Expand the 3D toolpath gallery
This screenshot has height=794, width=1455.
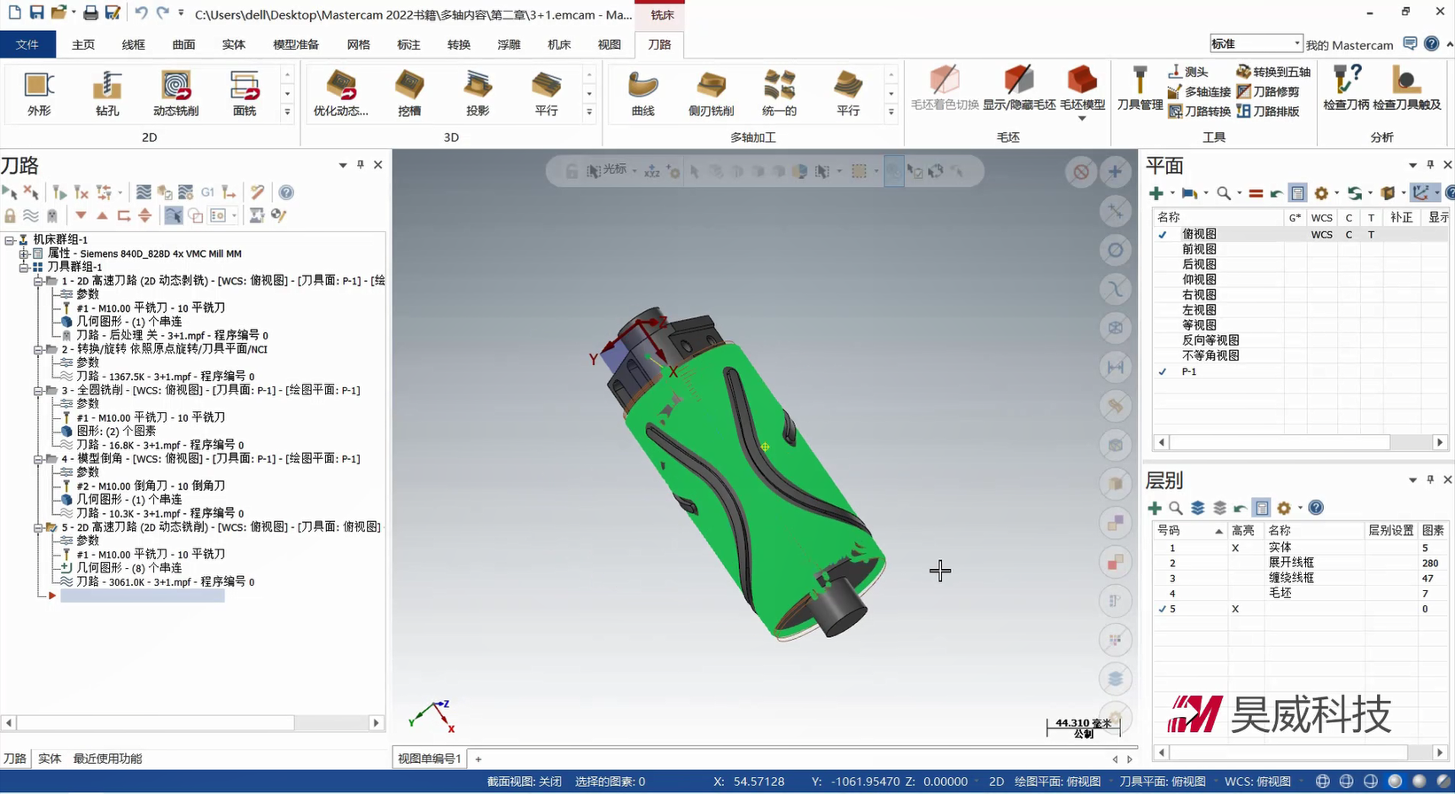(x=589, y=112)
